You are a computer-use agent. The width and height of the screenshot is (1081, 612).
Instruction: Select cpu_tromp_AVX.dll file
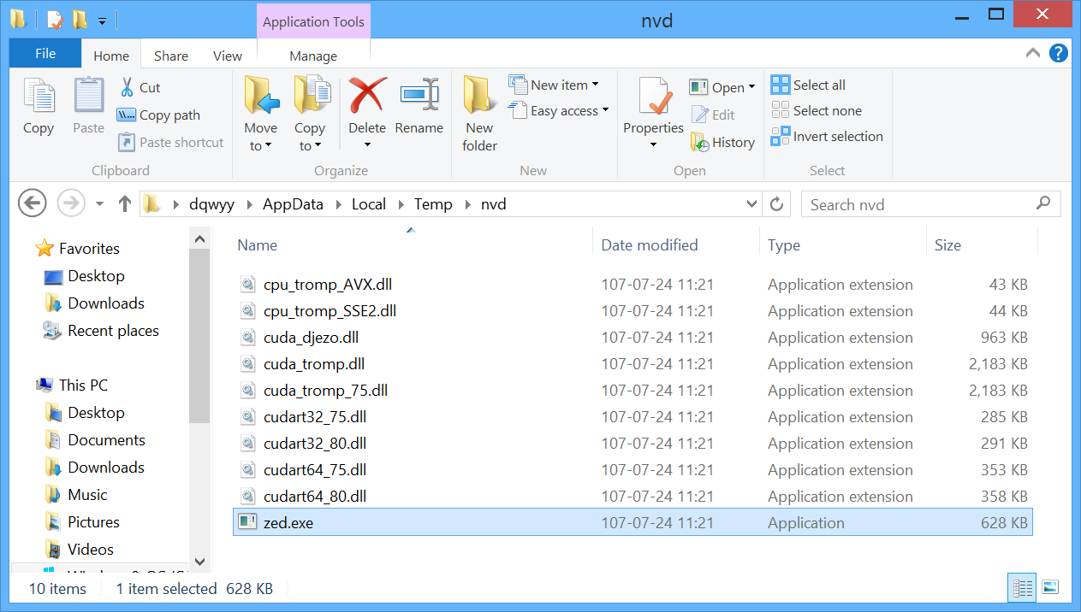pos(633,284)
